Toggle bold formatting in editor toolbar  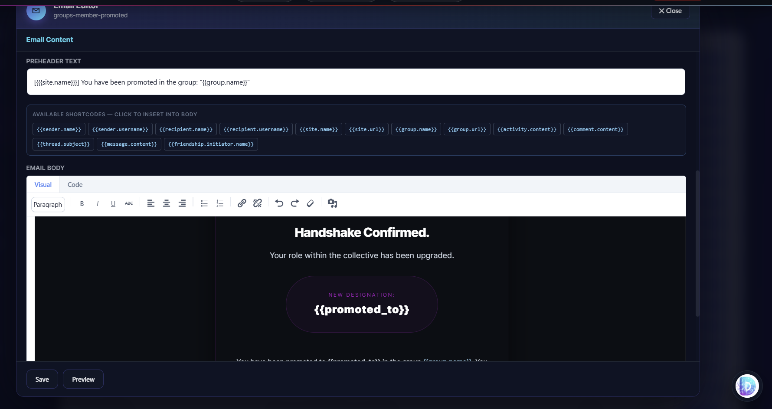[x=82, y=203]
